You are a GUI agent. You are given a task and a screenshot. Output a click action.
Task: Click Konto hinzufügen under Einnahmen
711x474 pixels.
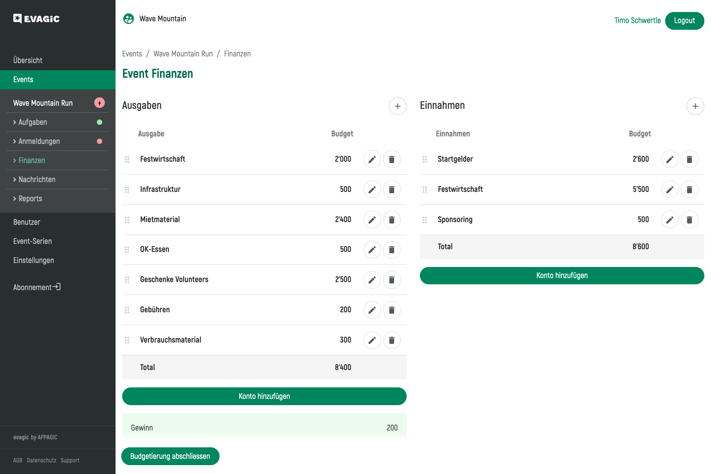pyautogui.click(x=562, y=275)
